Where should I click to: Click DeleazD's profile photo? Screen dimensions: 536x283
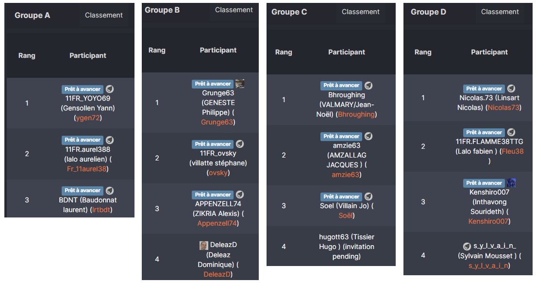204,245
